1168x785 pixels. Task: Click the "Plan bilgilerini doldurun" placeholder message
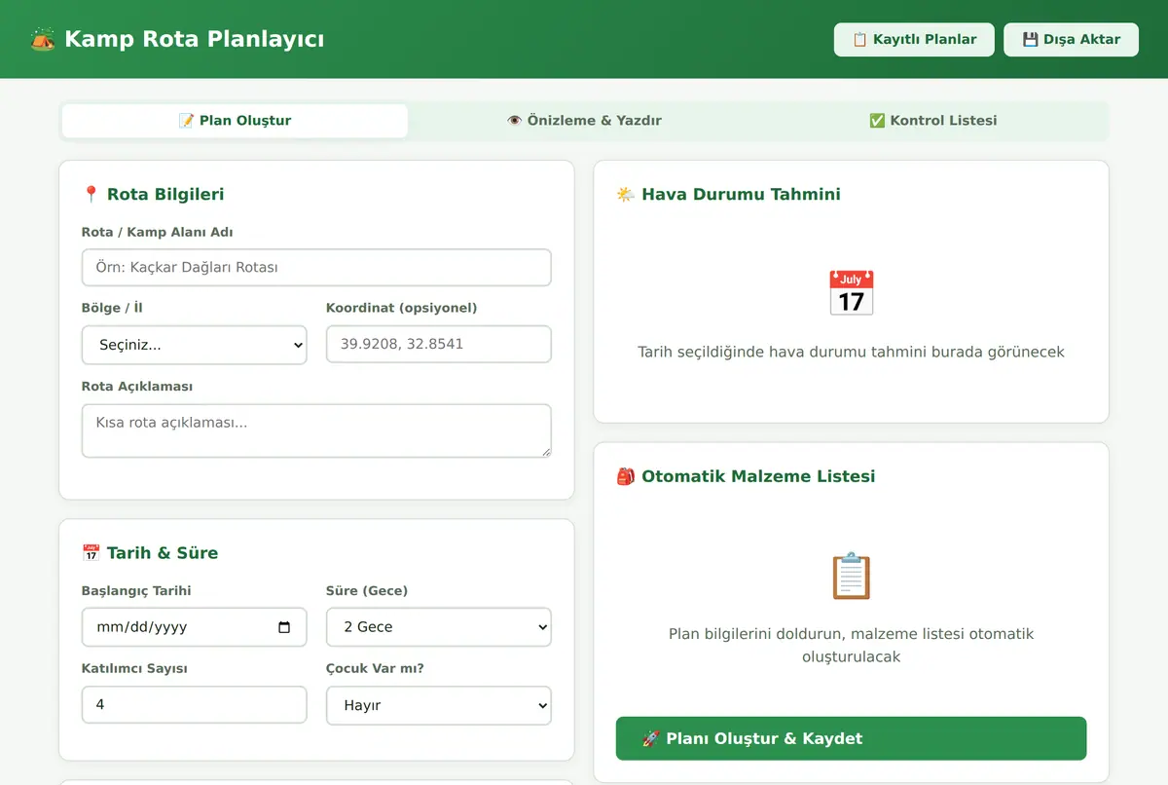pyautogui.click(x=851, y=645)
